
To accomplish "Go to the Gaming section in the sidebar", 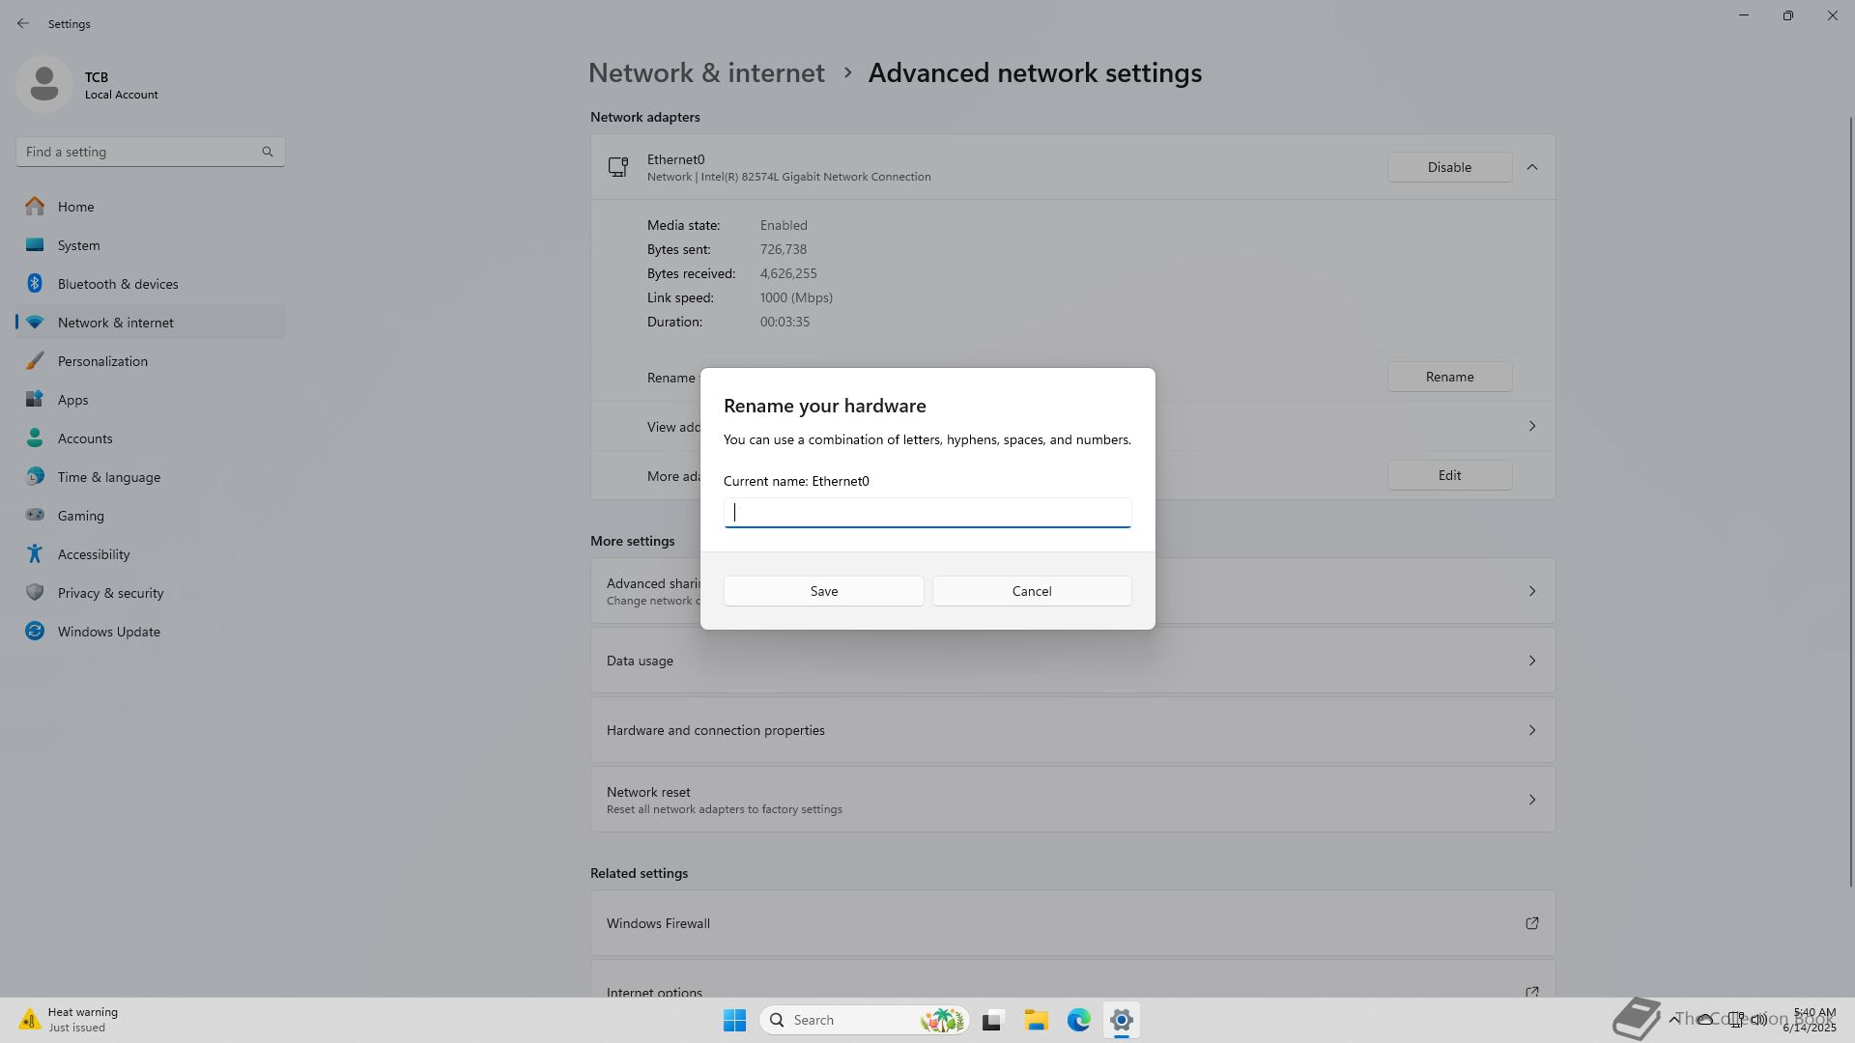I will click(80, 516).
